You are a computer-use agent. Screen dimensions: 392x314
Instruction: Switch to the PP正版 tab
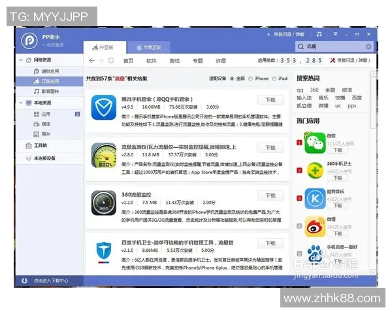[x=105, y=47]
